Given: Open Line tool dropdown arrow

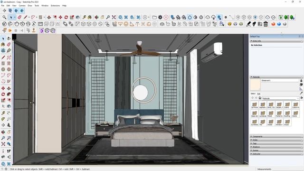Looking at the screenshot, I should pyautogui.click(x=29, y=17).
